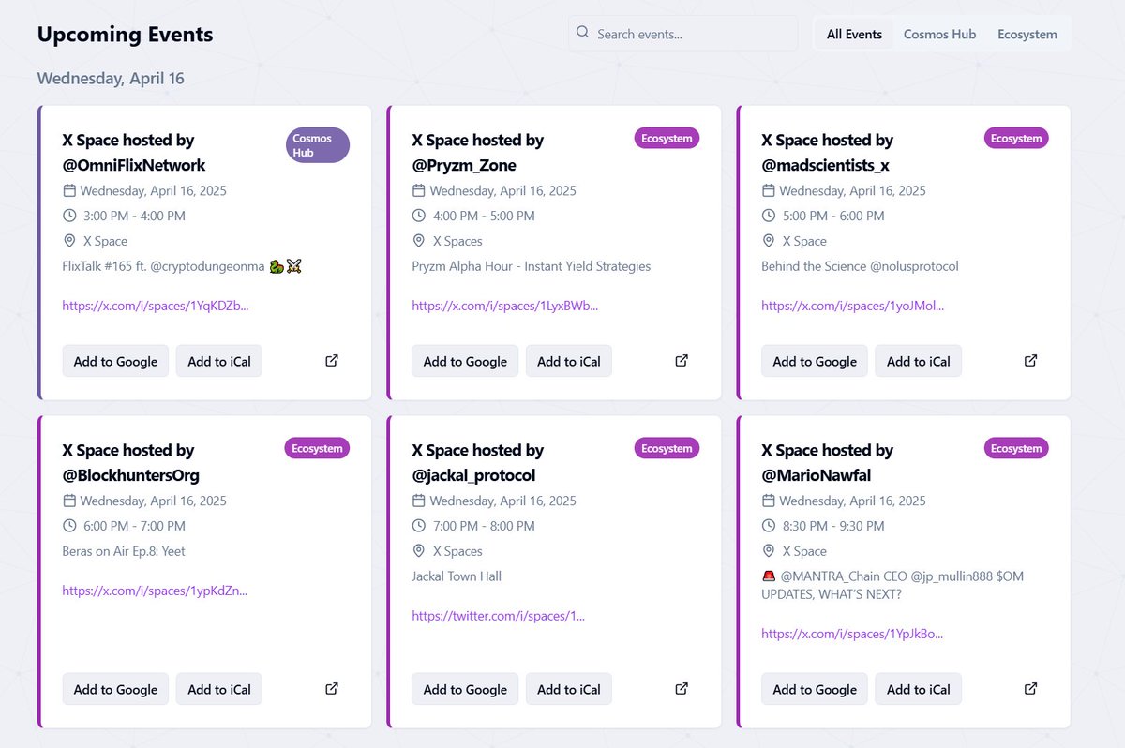Add Pryzm_Zone event to Google

pyautogui.click(x=465, y=361)
